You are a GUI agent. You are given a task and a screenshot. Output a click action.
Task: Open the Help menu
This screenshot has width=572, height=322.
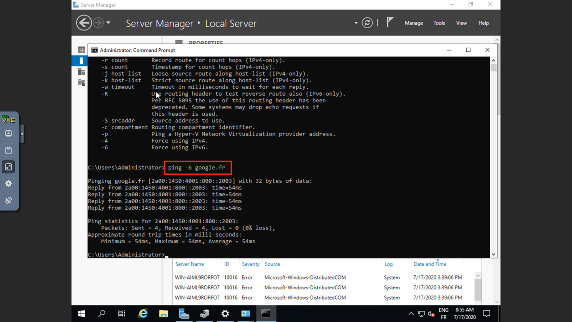point(484,23)
